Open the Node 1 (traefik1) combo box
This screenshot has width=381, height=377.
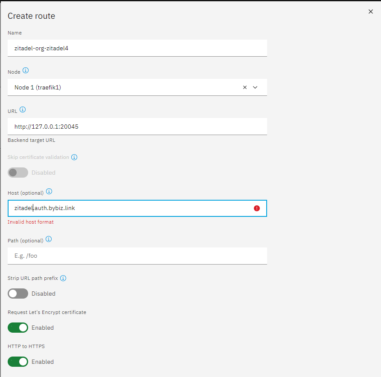(137, 87)
